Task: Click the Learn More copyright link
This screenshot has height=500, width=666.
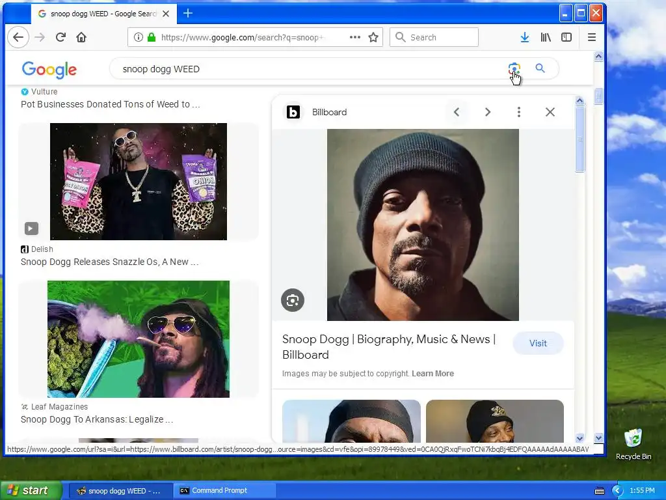Action: (433, 373)
